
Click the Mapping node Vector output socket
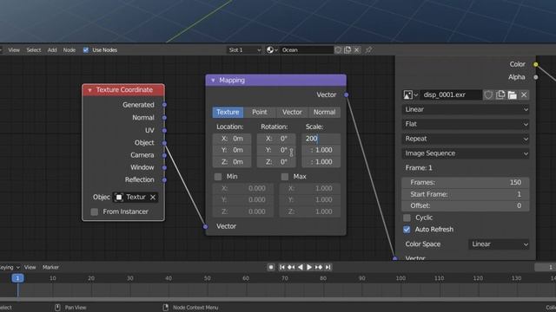tap(347, 94)
